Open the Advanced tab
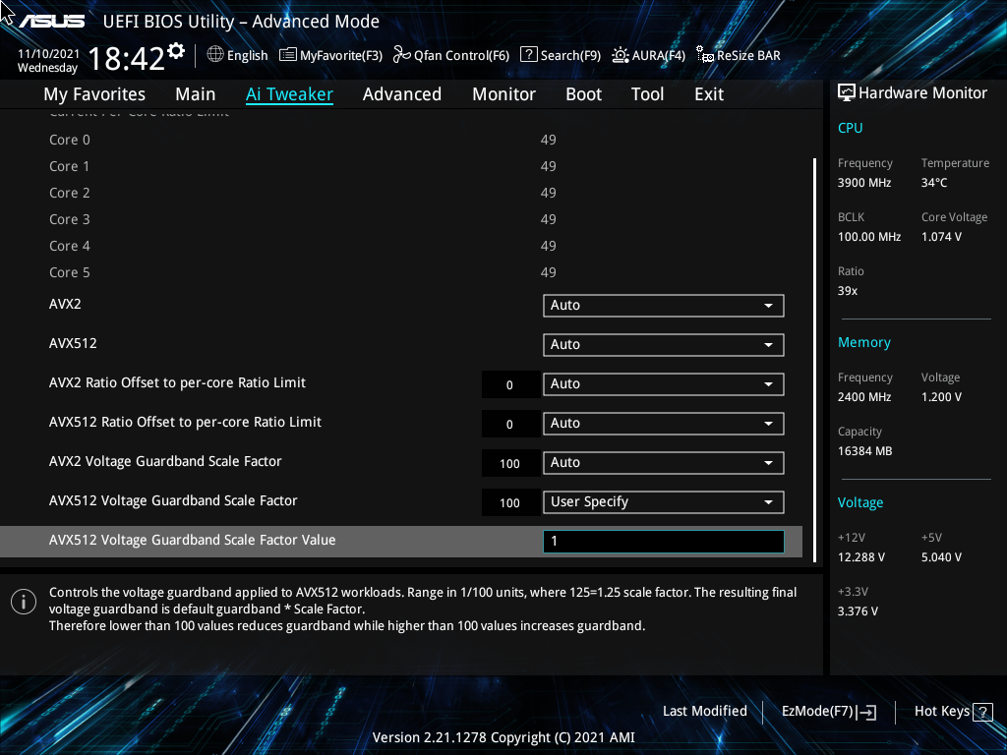The height and width of the screenshot is (755, 1007). point(402,94)
